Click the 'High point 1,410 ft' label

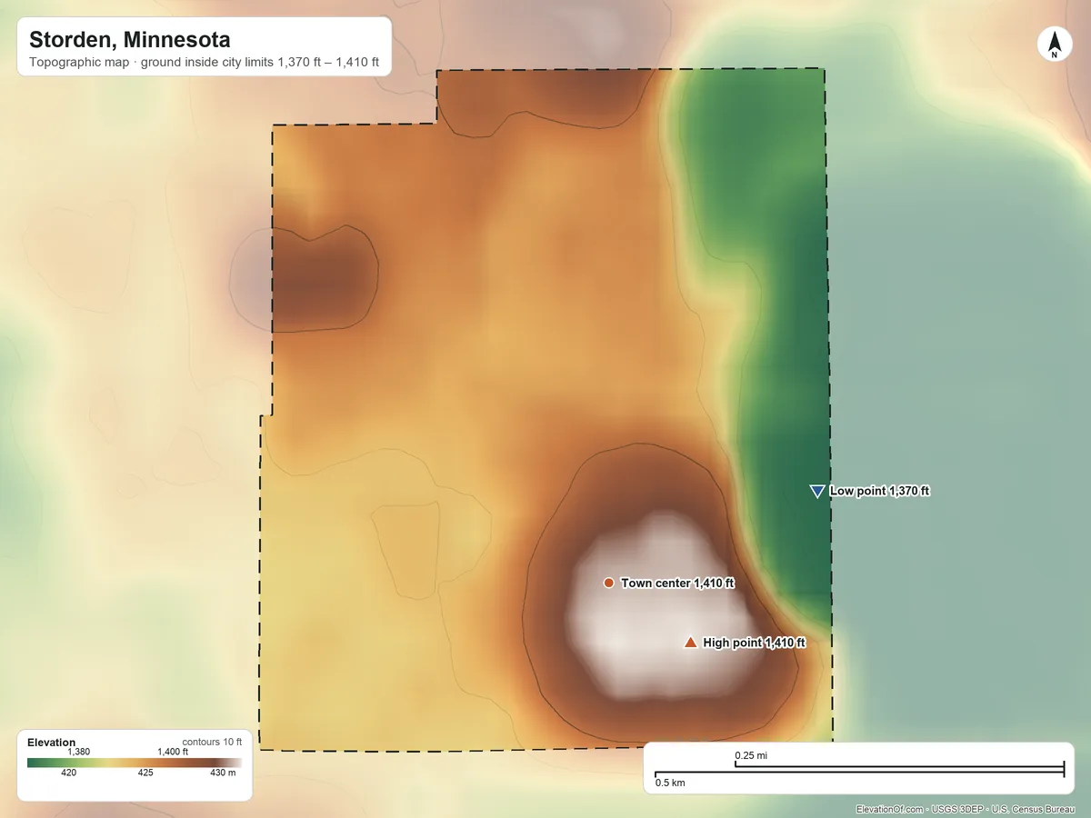click(x=754, y=643)
